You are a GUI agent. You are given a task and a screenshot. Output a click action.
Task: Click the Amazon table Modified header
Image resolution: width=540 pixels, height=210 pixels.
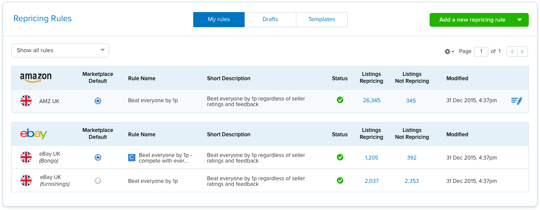(457, 78)
